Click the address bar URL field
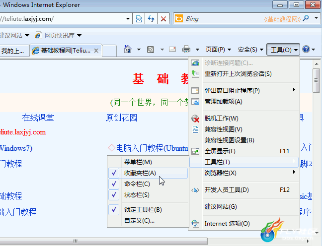This screenshot has height=246, width=322. [x=62, y=19]
